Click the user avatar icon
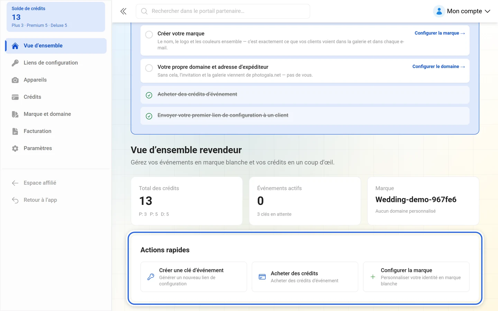The height and width of the screenshot is (311, 498). [439, 11]
